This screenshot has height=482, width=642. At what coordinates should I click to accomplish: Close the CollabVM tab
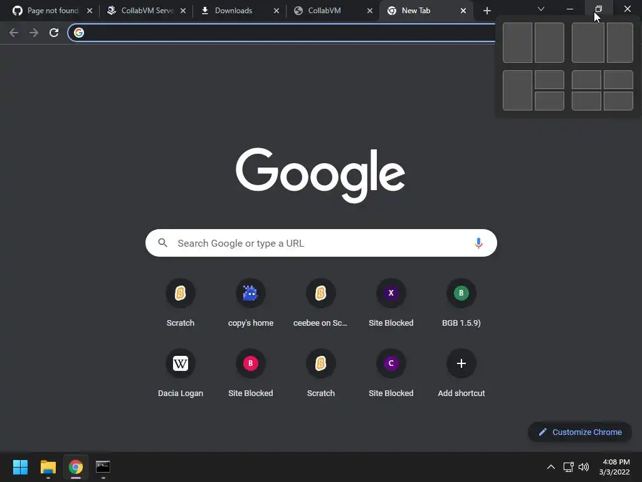pyautogui.click(x=370, y=11)
